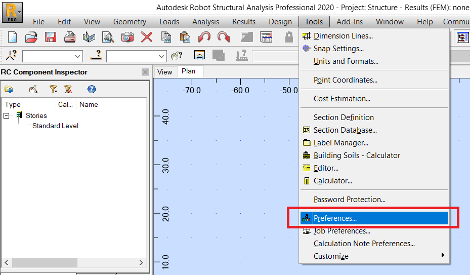
Task: Click the Undo arrow icon
Action: (x=204, y=37)
